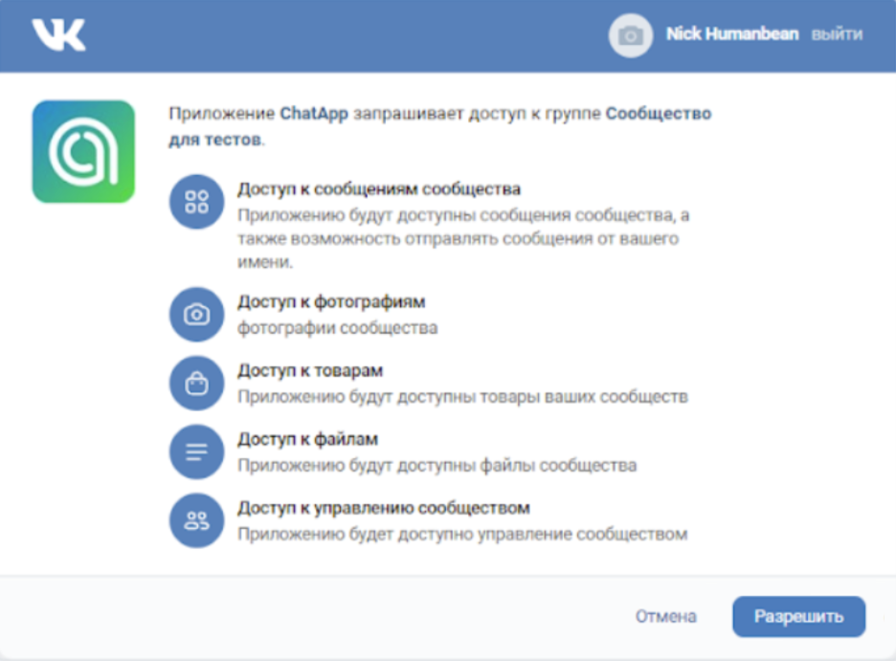Click the community messages access icon
Screen dimensions: 896x661
[x=196, y=202]
